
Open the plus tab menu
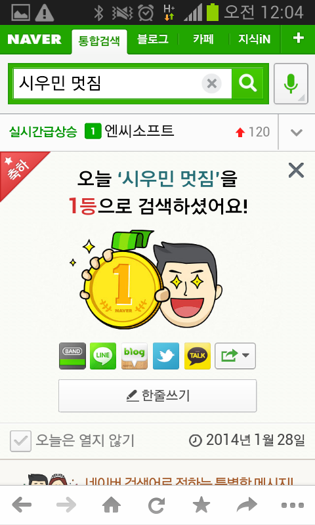298,39
